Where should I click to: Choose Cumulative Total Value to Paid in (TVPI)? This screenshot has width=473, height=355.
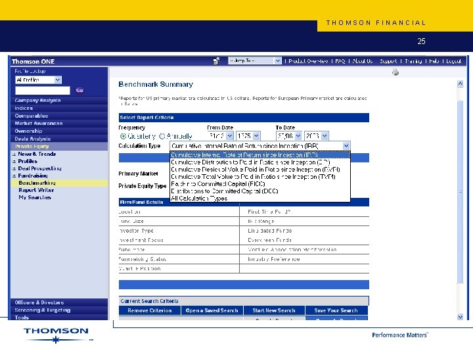tap(260, 177)
